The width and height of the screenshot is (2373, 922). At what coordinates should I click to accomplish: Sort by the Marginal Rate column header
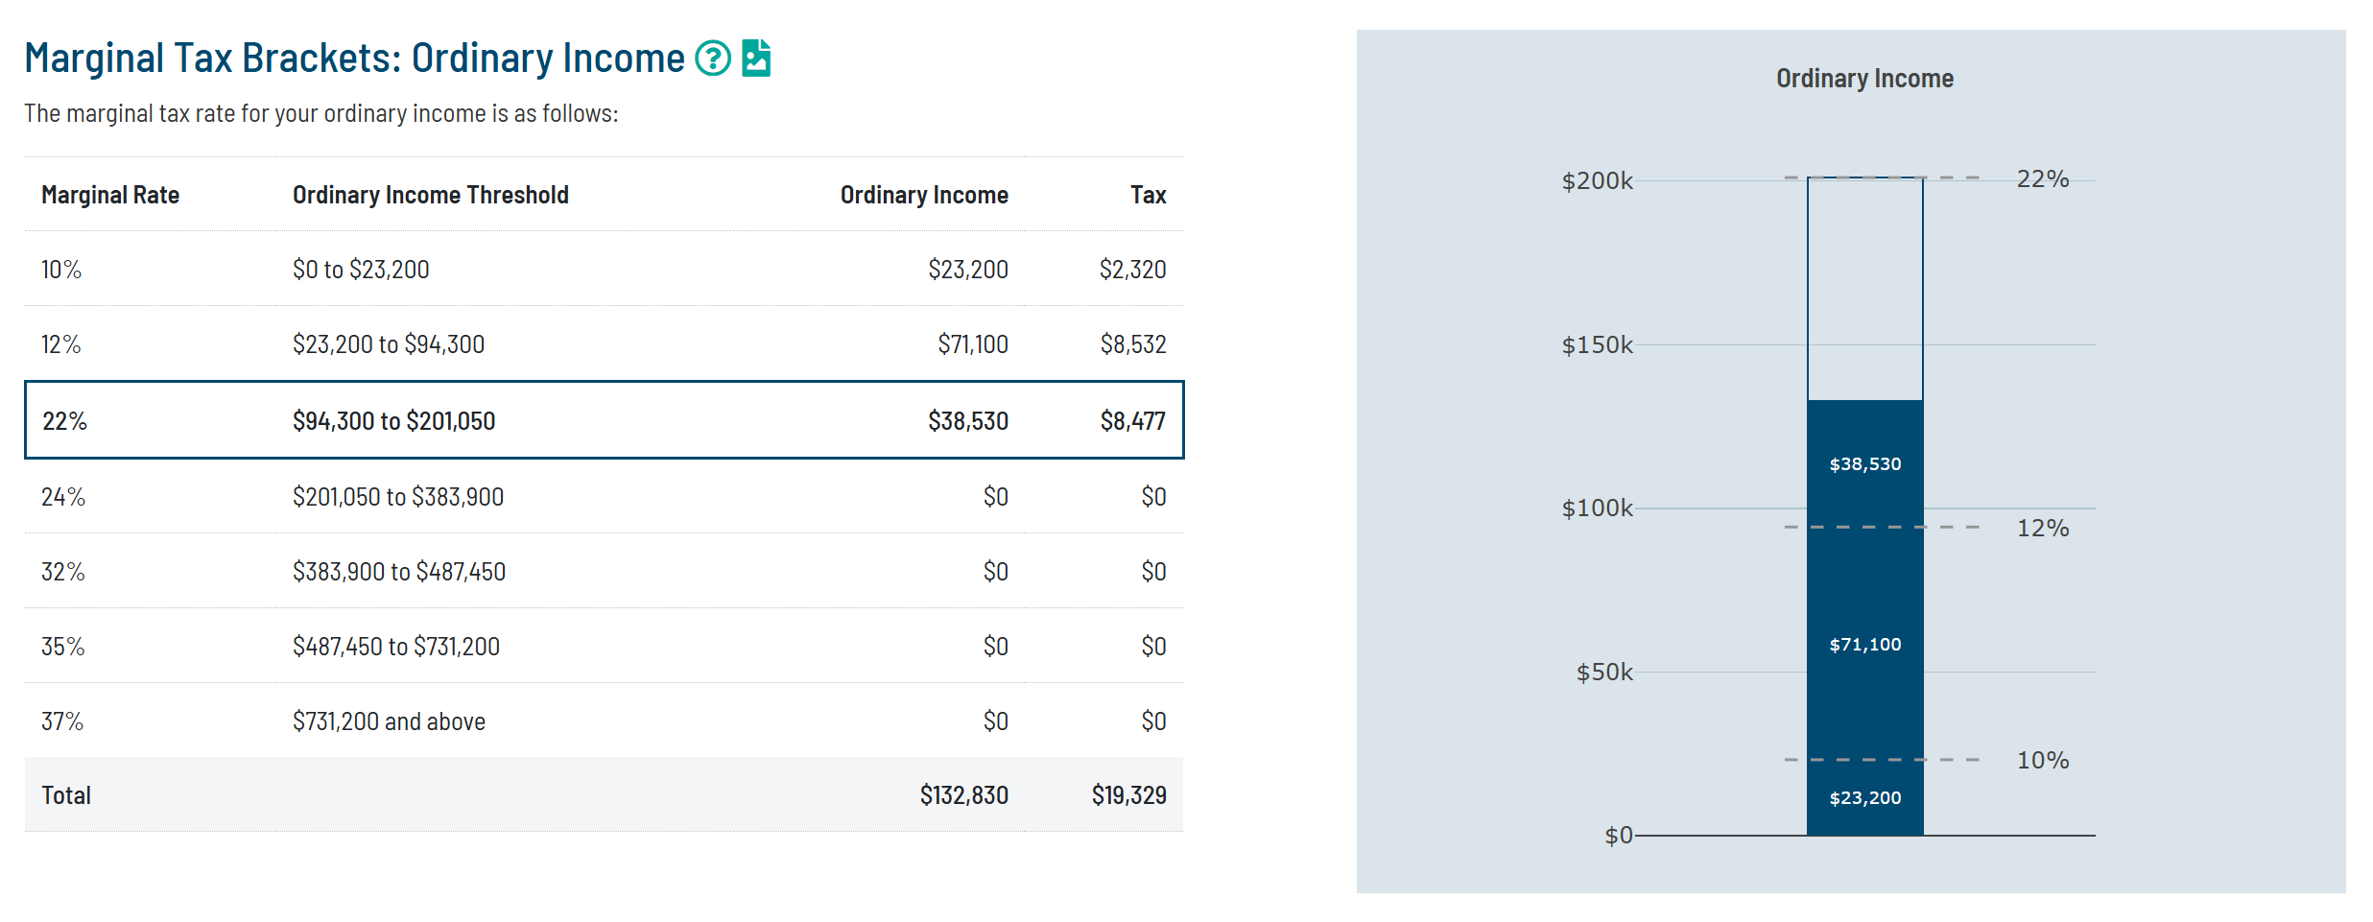coord(110,194)
